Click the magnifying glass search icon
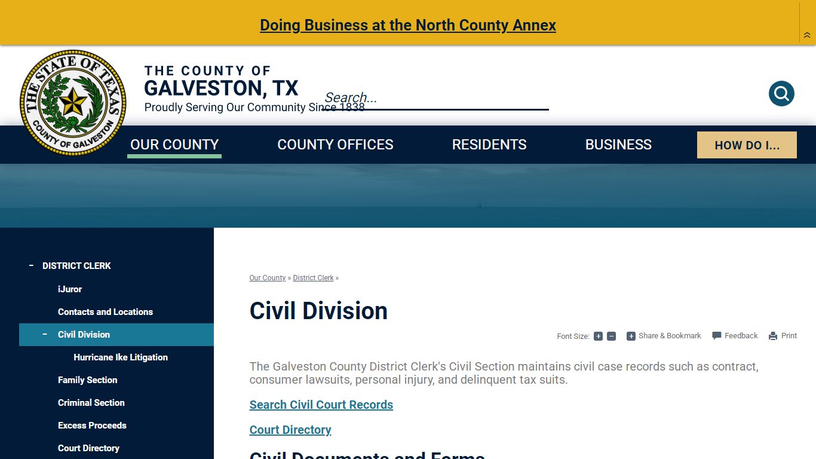The width and height of the screenshot is (816, 459). point(781,94)
